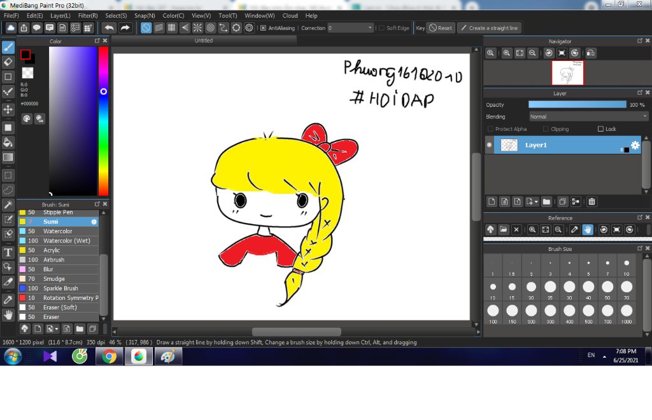Open the Select menu
Viewport: 652px width, 420px height.
point(116,15)
